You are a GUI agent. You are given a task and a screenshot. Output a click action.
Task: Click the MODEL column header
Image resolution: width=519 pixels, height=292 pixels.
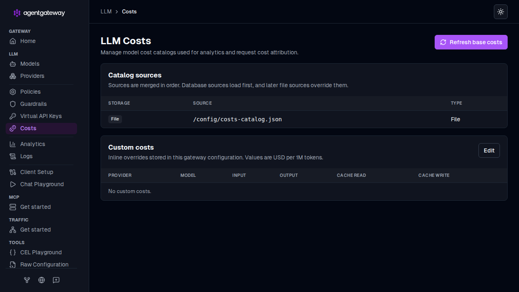click(x=188, y=175)
